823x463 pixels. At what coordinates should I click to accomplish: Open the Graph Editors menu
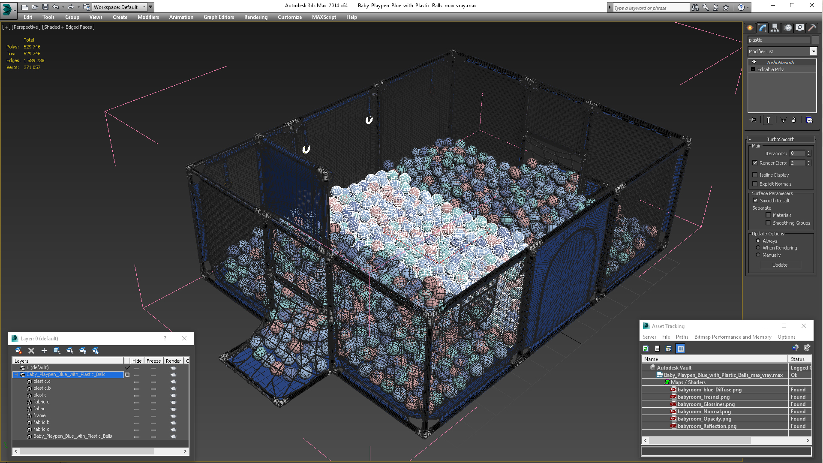[219, 17]
